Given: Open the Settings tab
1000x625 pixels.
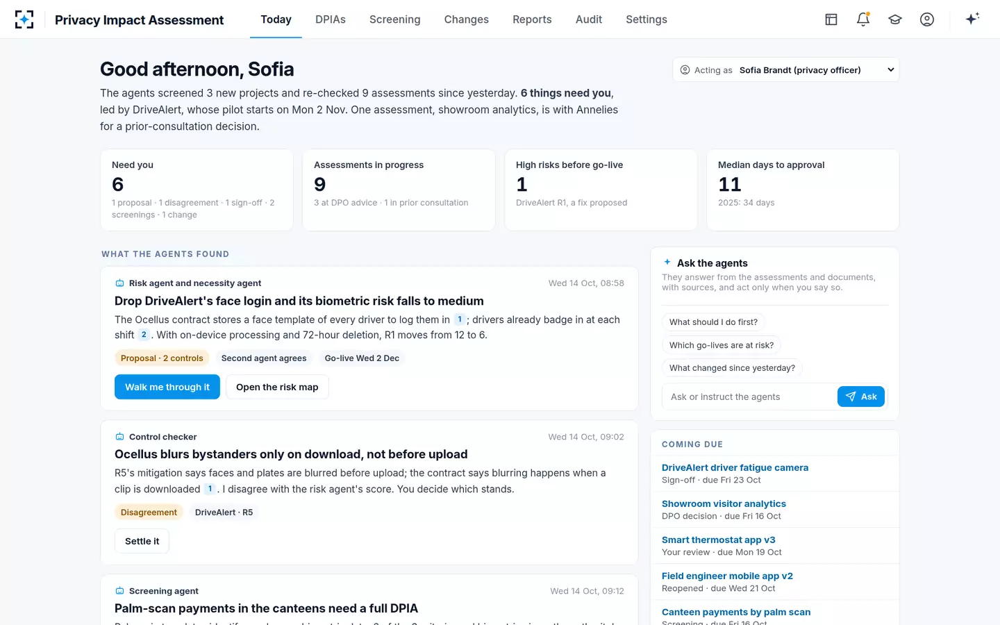Looking at the screenshot, I should [647, 19].
